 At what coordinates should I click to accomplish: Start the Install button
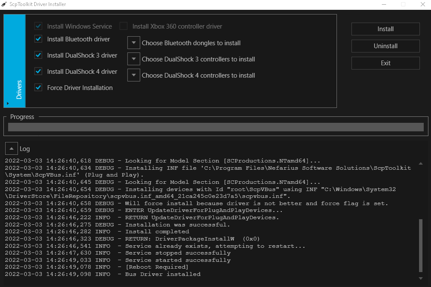(385, 29)
